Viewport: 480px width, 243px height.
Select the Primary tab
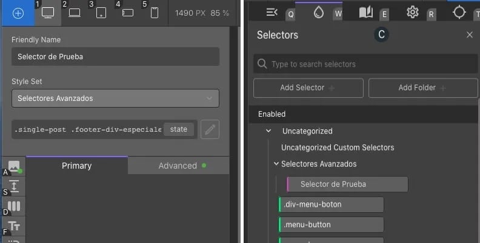tap(77, 166)
